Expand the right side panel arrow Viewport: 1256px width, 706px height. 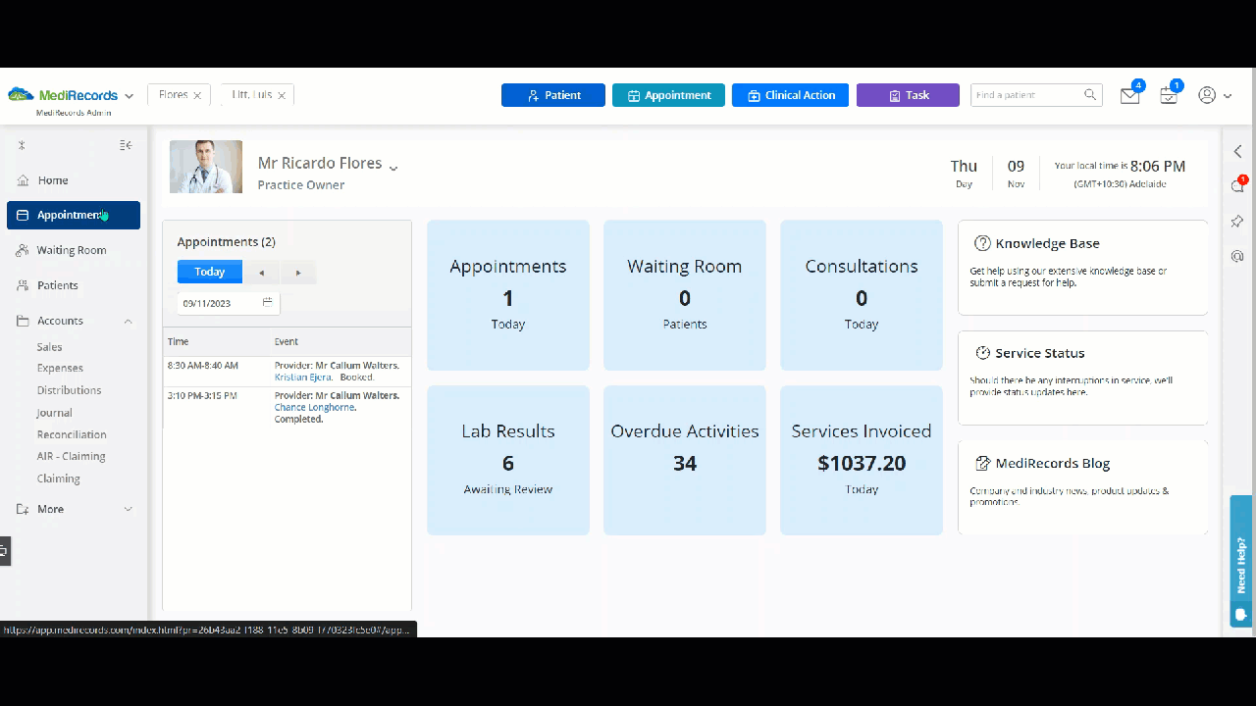point(1237,151)
